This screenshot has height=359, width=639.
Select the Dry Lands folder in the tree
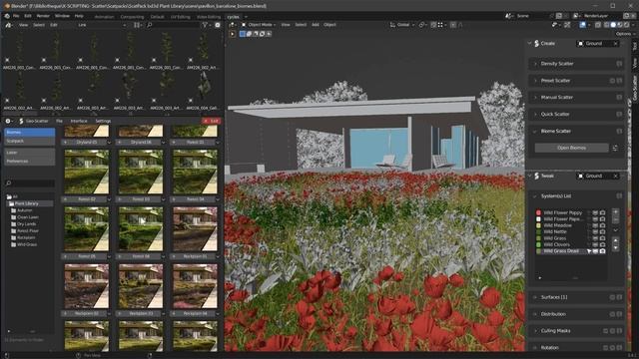pos(27,223)
